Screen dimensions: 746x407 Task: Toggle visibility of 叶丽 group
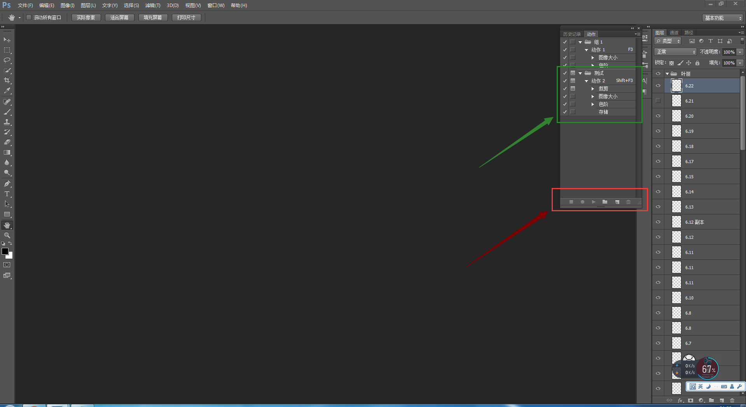coord(658,74)
